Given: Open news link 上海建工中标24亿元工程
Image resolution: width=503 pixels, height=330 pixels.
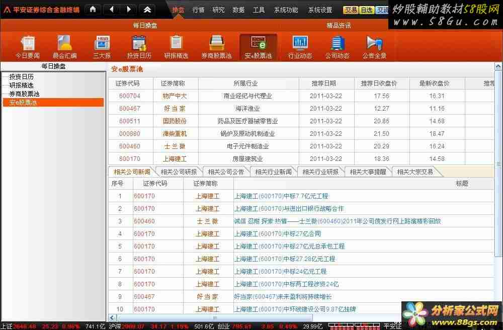Looking at the screenshot, I should click(x=280, y=271).
